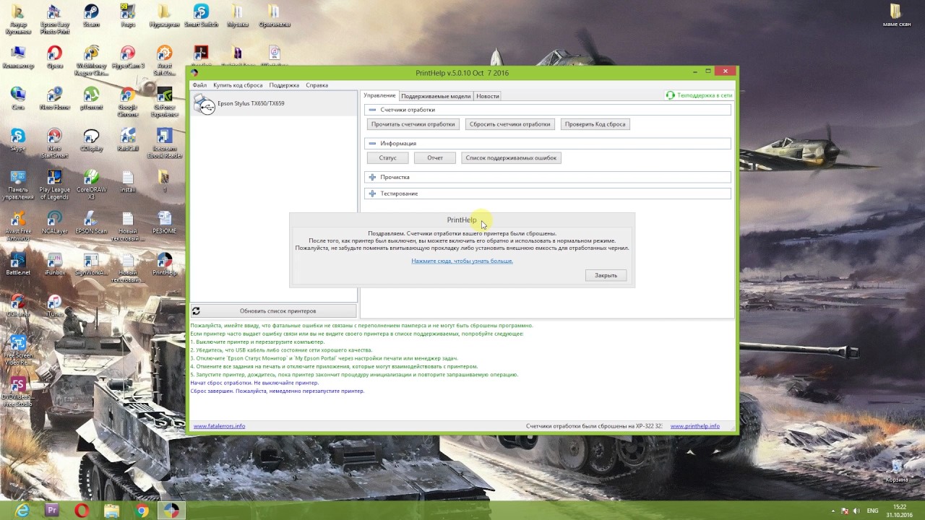Screen dimensions: 925x520
Task: Open the РЕЗЮМЕ document on desktop
Action: tap(165, 222)
